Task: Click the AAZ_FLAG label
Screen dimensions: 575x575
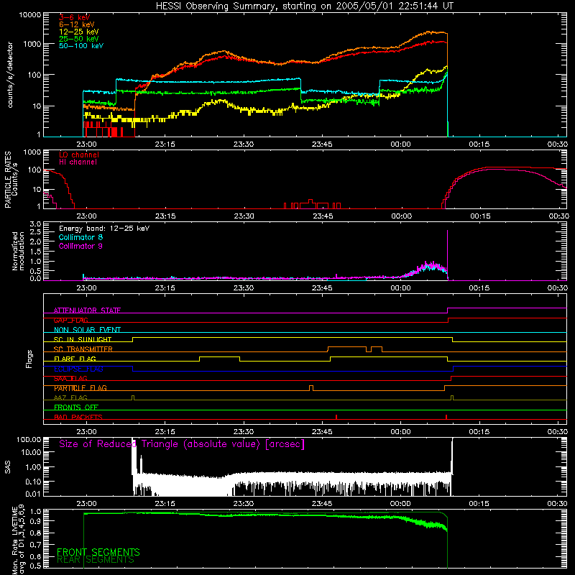Action: [x=70, y=397]
